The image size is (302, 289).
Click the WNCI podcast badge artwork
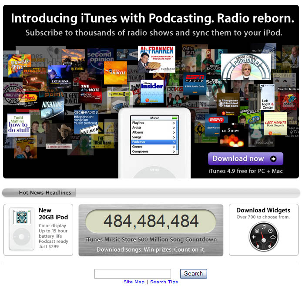[x=13, y=94]
